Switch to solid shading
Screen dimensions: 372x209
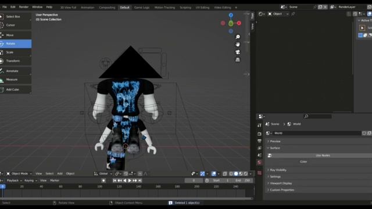click(236, 174)
